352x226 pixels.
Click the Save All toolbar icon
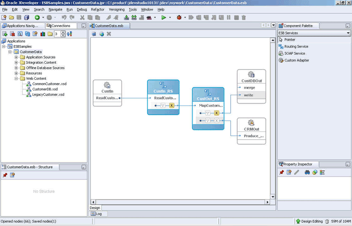pos(27,18)
